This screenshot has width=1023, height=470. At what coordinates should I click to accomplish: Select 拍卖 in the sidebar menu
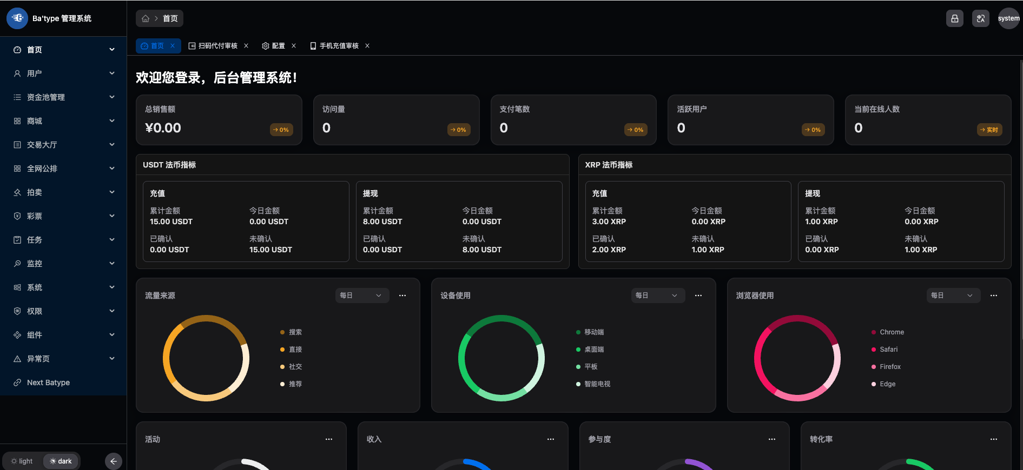63,192
